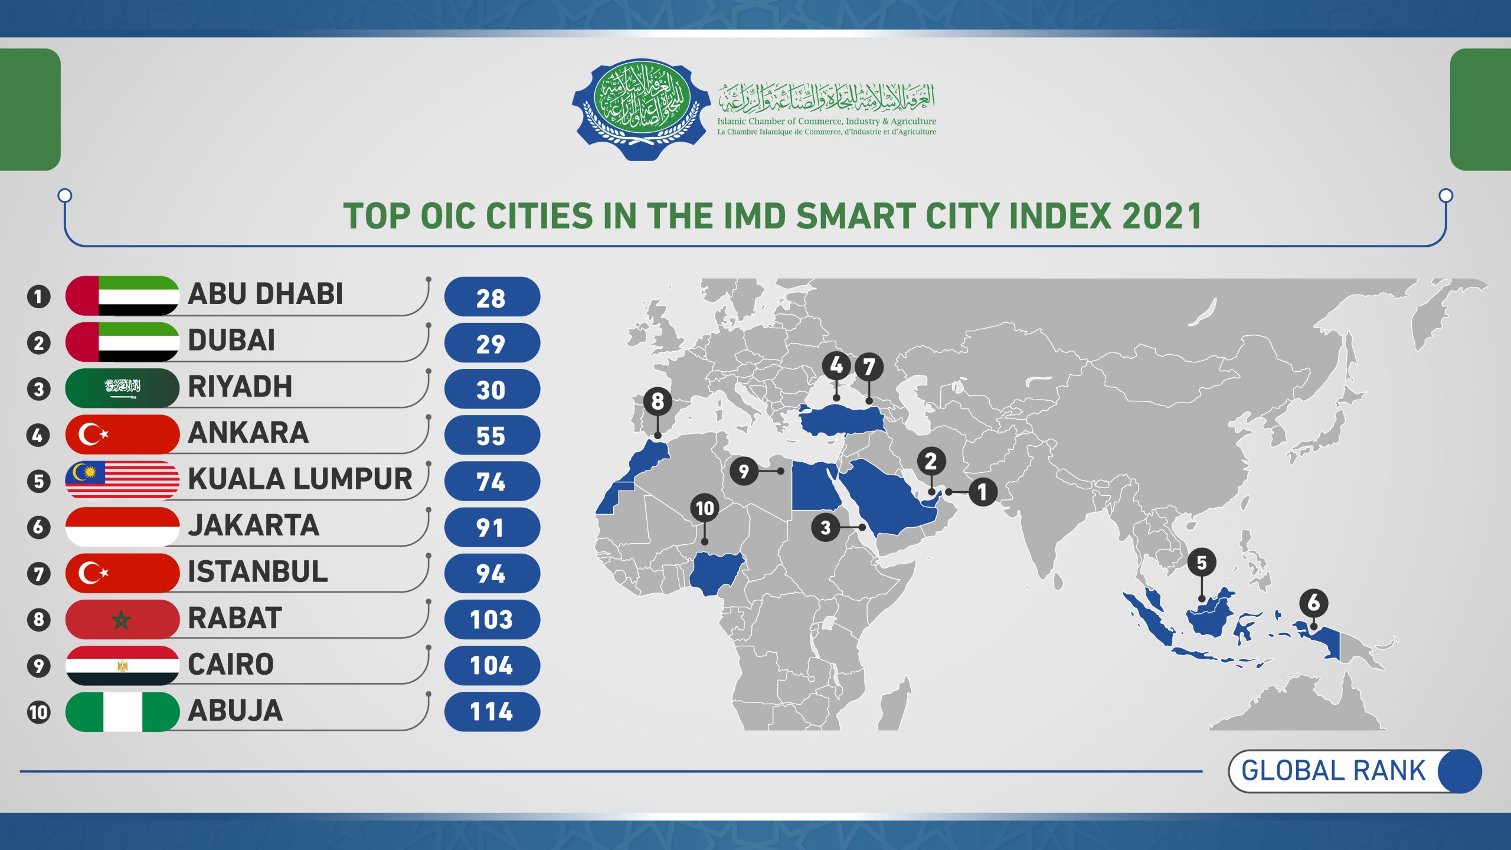Click the blue circle in Global Rank legend
Viewport: 1511px width, 850px height.
(1460, 771)
